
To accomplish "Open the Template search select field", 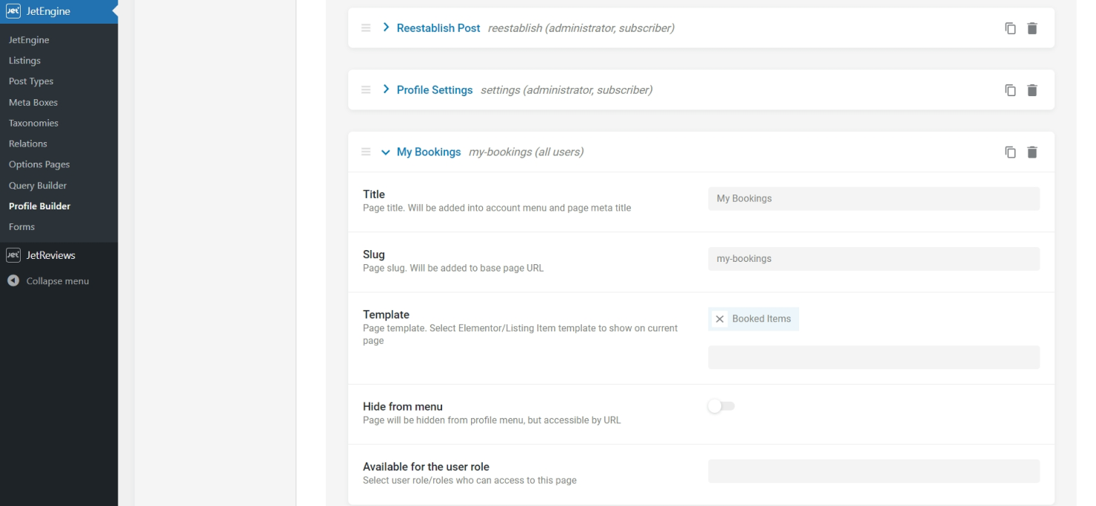I will point(874,357).
